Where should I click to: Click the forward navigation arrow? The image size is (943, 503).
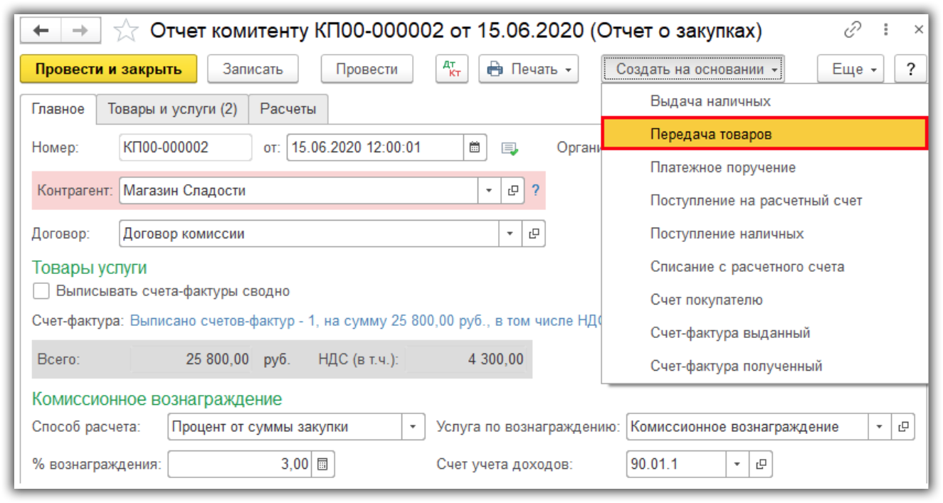pos(80,31)
